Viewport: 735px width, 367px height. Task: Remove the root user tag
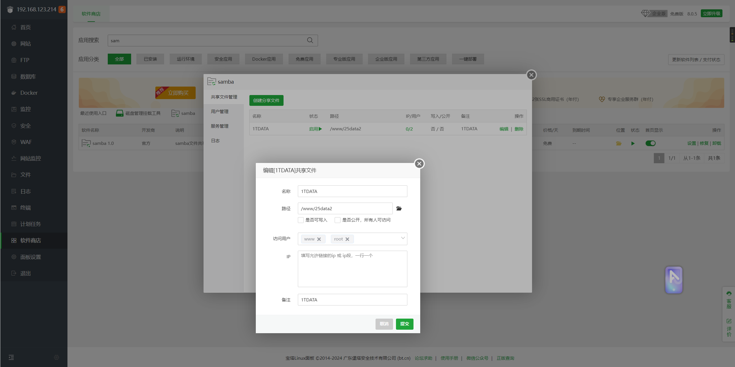[347, 239]
